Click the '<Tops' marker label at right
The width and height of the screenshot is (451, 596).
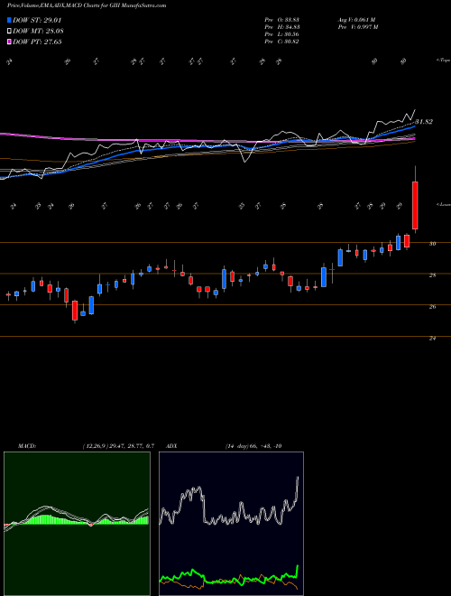coord(443,61)
